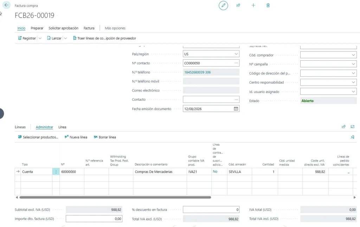Click IVA21 VAT group cell

pyautogui.click(x=199, y=172)
